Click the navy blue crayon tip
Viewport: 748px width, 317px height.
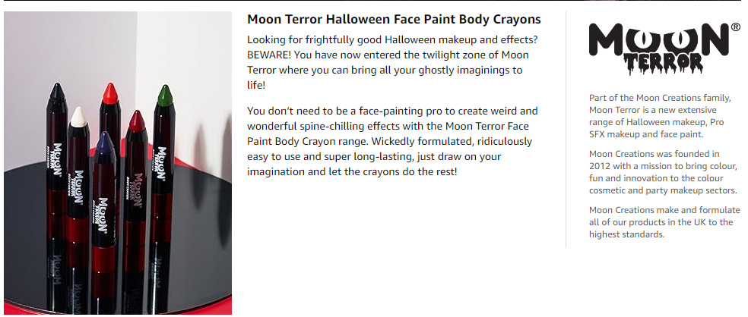104,143
